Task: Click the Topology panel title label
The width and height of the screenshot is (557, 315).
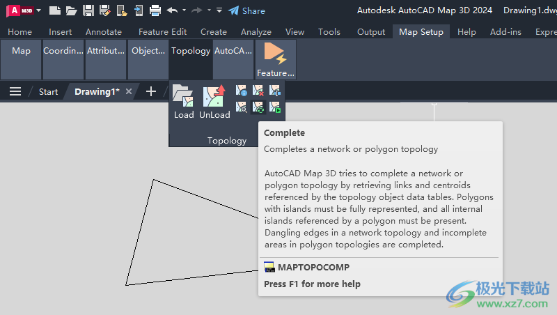Action: tap(227, 141)
